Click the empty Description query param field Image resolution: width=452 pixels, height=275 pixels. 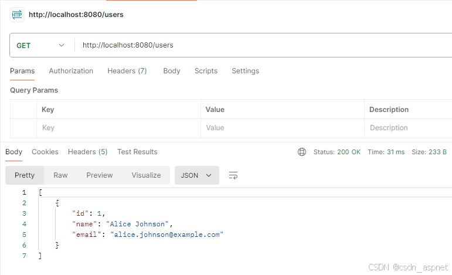(408, 128)
